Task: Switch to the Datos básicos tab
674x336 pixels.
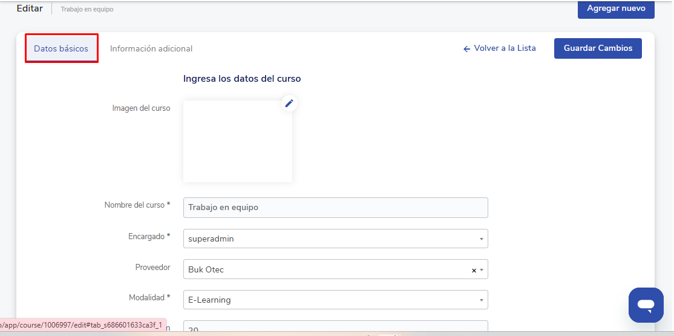Action: (61, 48)
